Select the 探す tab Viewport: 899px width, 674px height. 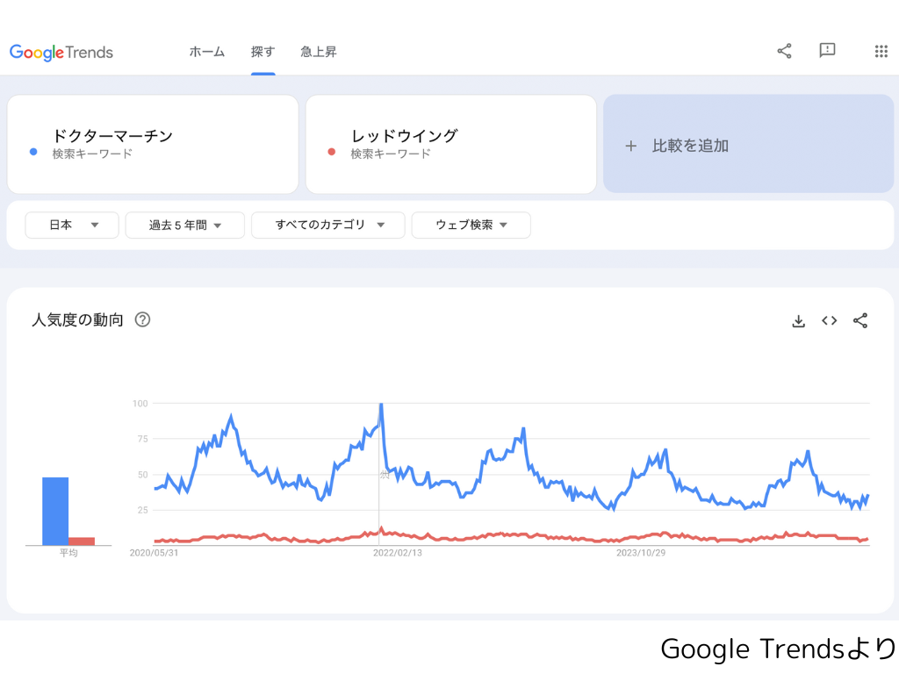pyautogui.click(x=263, y=52)
